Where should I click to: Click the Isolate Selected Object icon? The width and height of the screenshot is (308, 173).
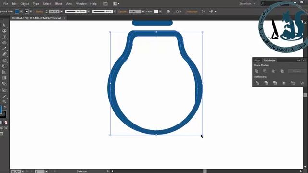click(x=204, y=12)
